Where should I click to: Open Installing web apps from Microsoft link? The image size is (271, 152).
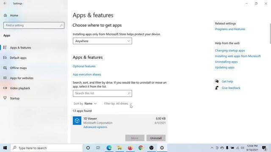click(238, 56)
